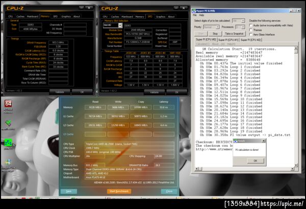Open Mainboard tab in left CPU-Z window

[33, 16]
